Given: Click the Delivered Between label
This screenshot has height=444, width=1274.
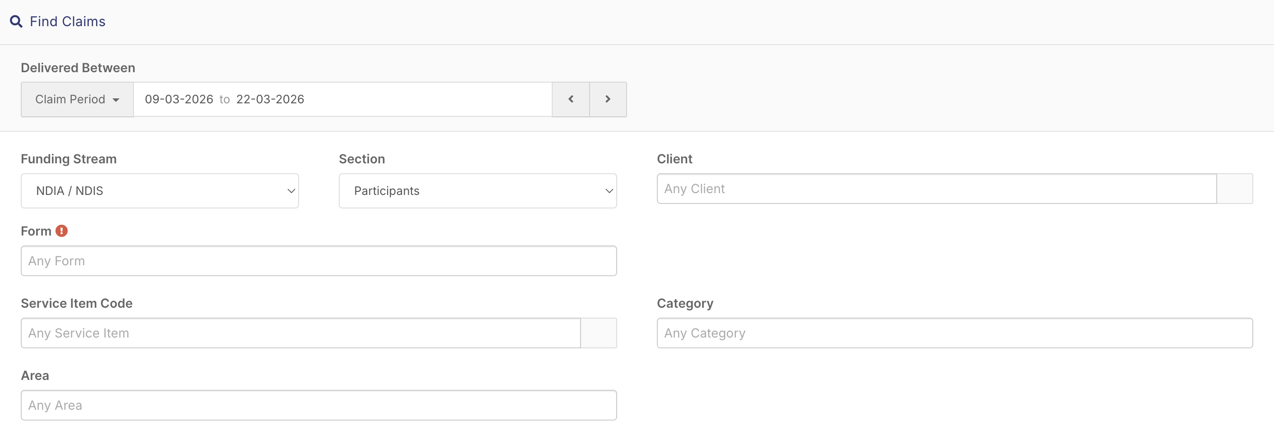Looking at the screenshot, I should (x=78, y=68).
